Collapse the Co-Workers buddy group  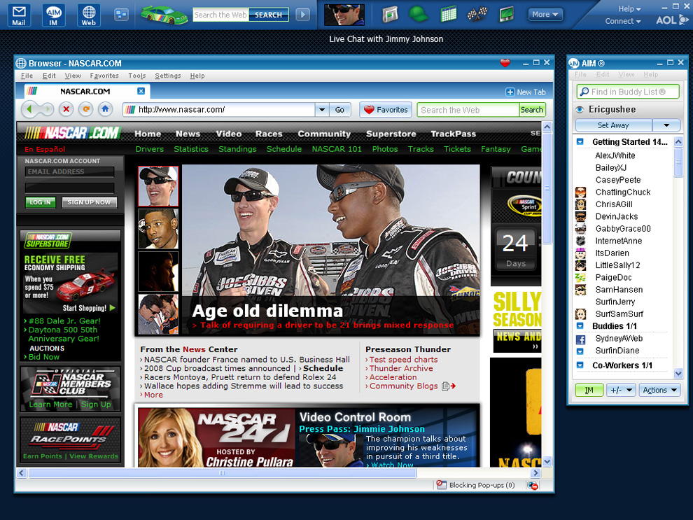click(x=580, y=365)
